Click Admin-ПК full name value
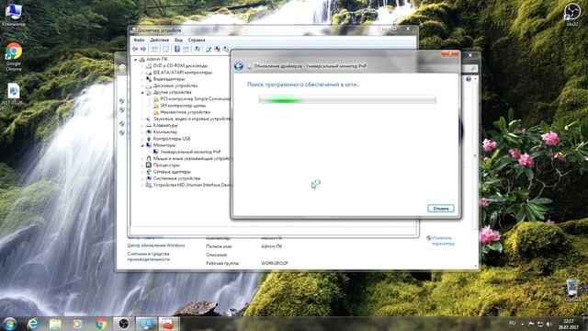Viewport: 588px width, 331px height. (272, 246)
